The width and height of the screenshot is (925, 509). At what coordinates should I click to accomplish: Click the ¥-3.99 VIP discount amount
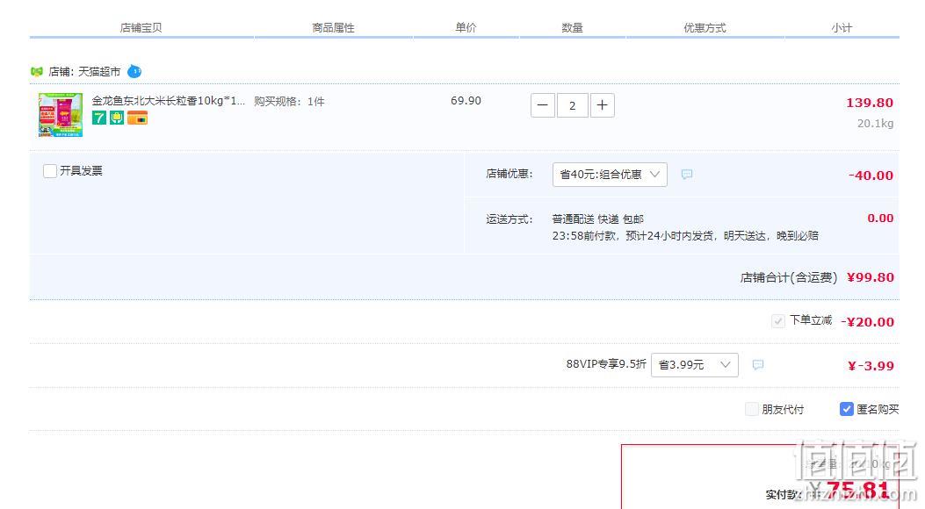(x=871, y=366)
